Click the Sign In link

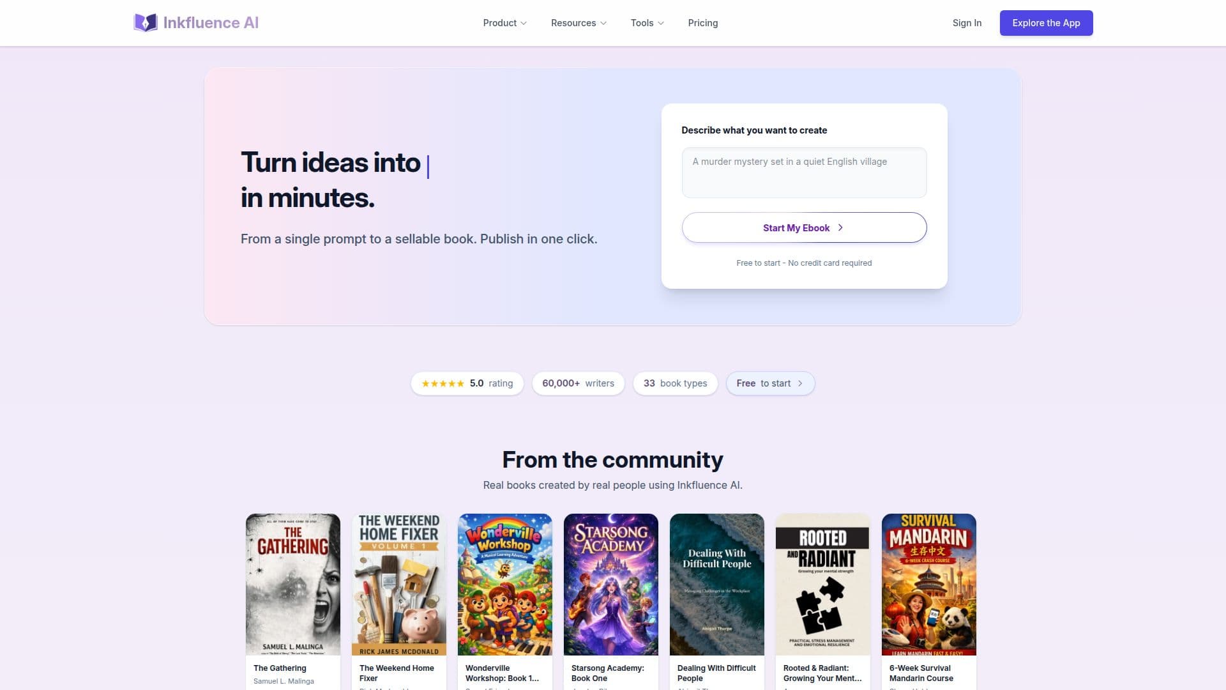click(x=967, y=23)
